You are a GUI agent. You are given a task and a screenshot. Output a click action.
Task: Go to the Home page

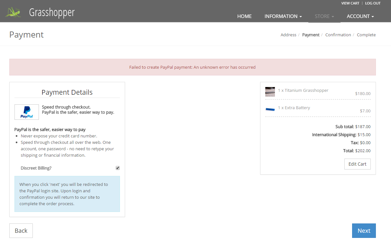(x=244, y=16)
